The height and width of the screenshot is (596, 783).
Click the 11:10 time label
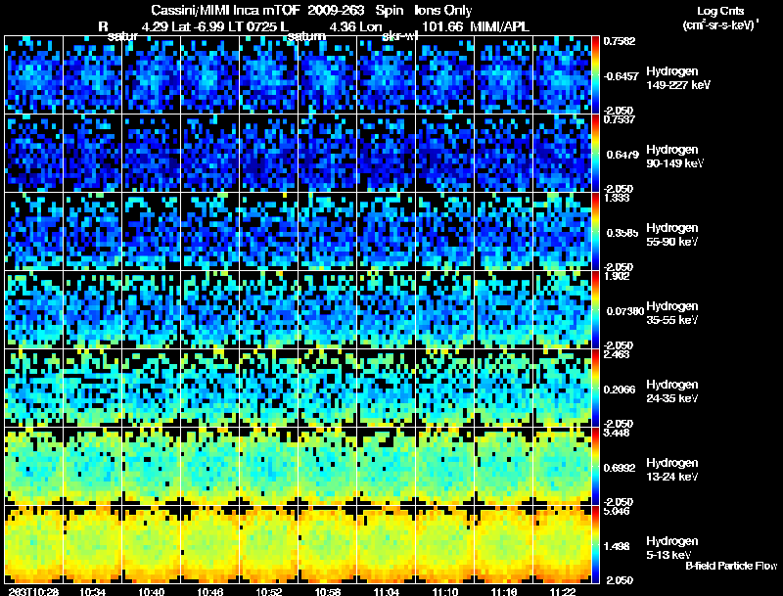pyautogui.click(x=445, y=591)
